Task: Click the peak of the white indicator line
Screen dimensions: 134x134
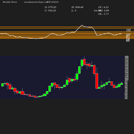Action: (82, 25)
